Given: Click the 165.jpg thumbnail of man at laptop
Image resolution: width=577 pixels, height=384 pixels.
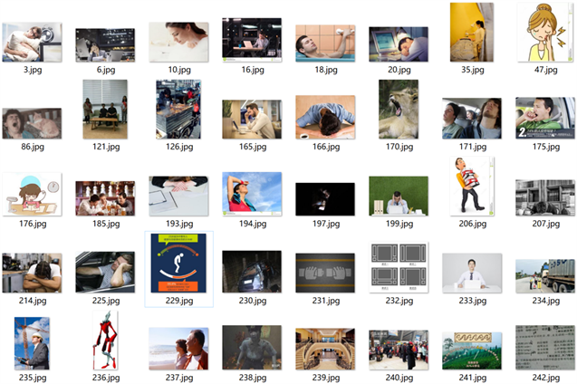Looking at the screenshot, I should tap(252, 120).
